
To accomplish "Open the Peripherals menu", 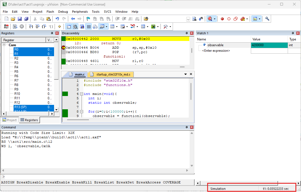I will pyautogui.click(x=80, y=12).
